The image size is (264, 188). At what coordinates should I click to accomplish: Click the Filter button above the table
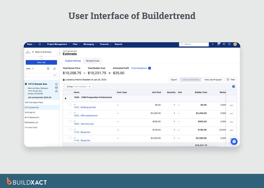231,80
